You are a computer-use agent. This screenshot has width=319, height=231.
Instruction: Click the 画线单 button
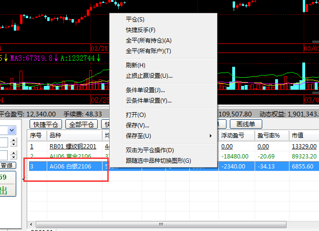click(x=246, y=124)
